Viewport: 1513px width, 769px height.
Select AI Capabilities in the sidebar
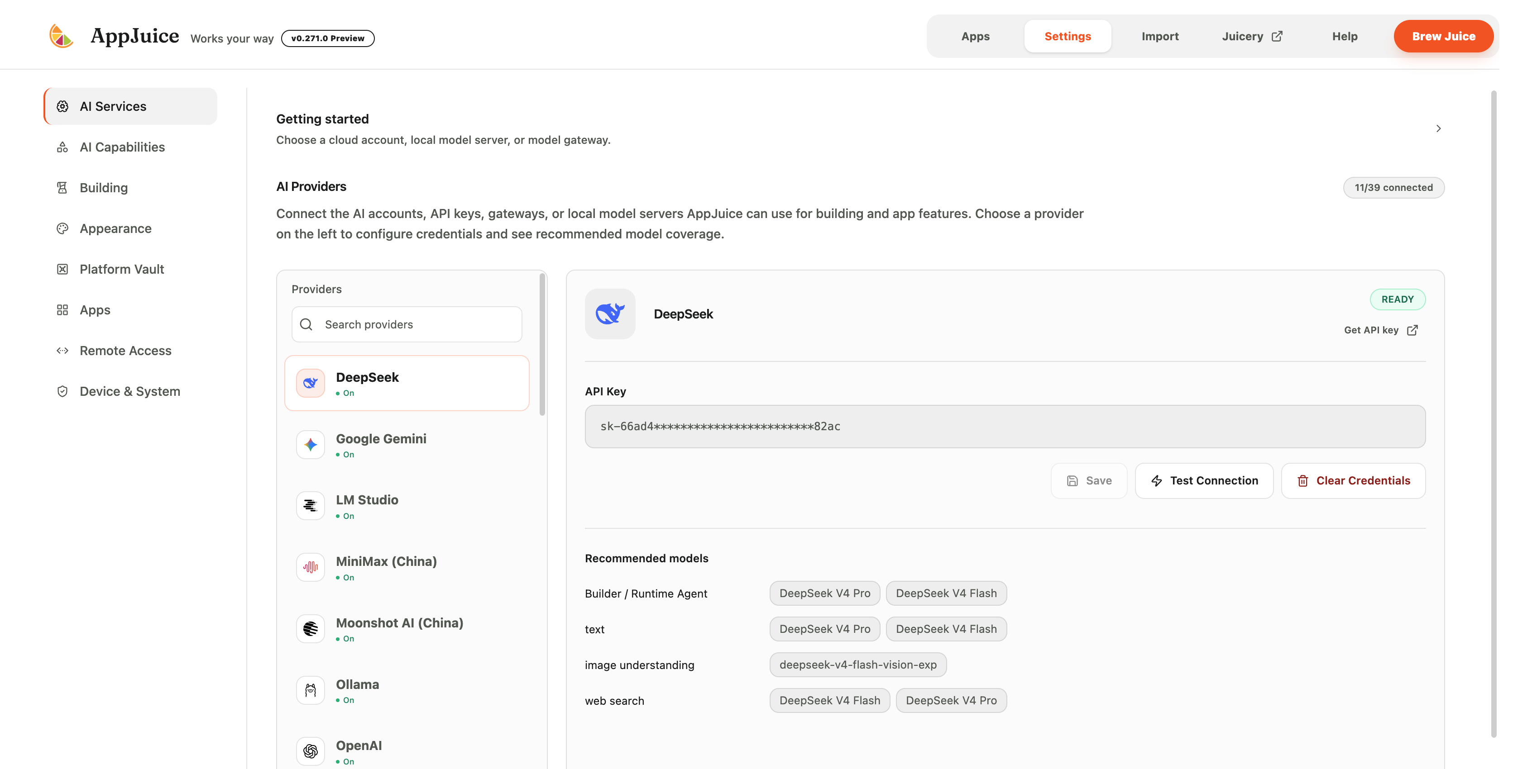coord(130,147)
